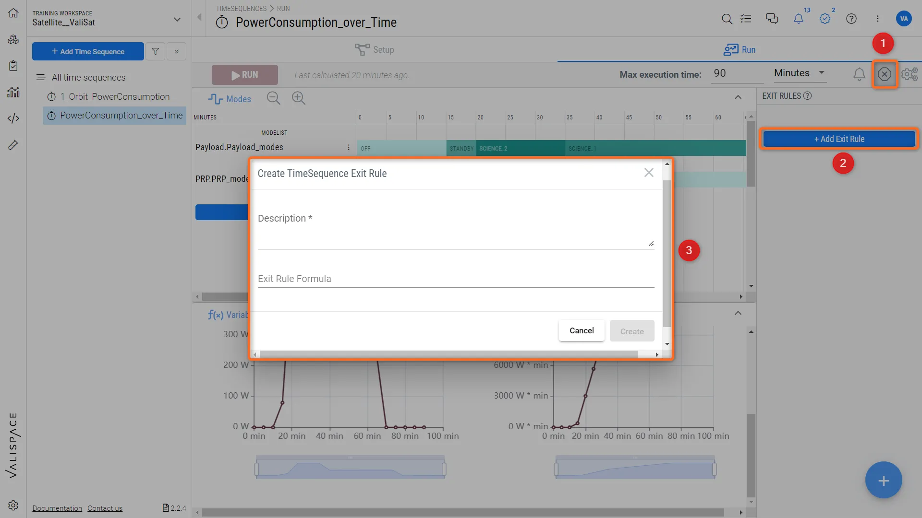Cancel the exit rule dialog
The image size is (922, 518).
(582, 330)
